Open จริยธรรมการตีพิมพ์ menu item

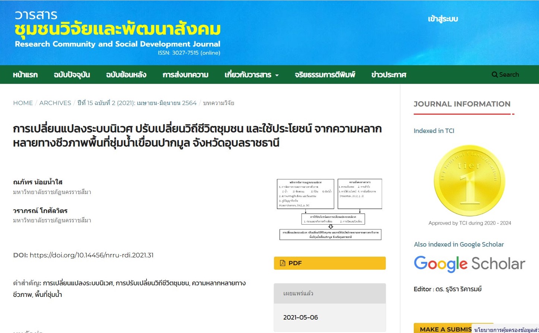(325, 74)
